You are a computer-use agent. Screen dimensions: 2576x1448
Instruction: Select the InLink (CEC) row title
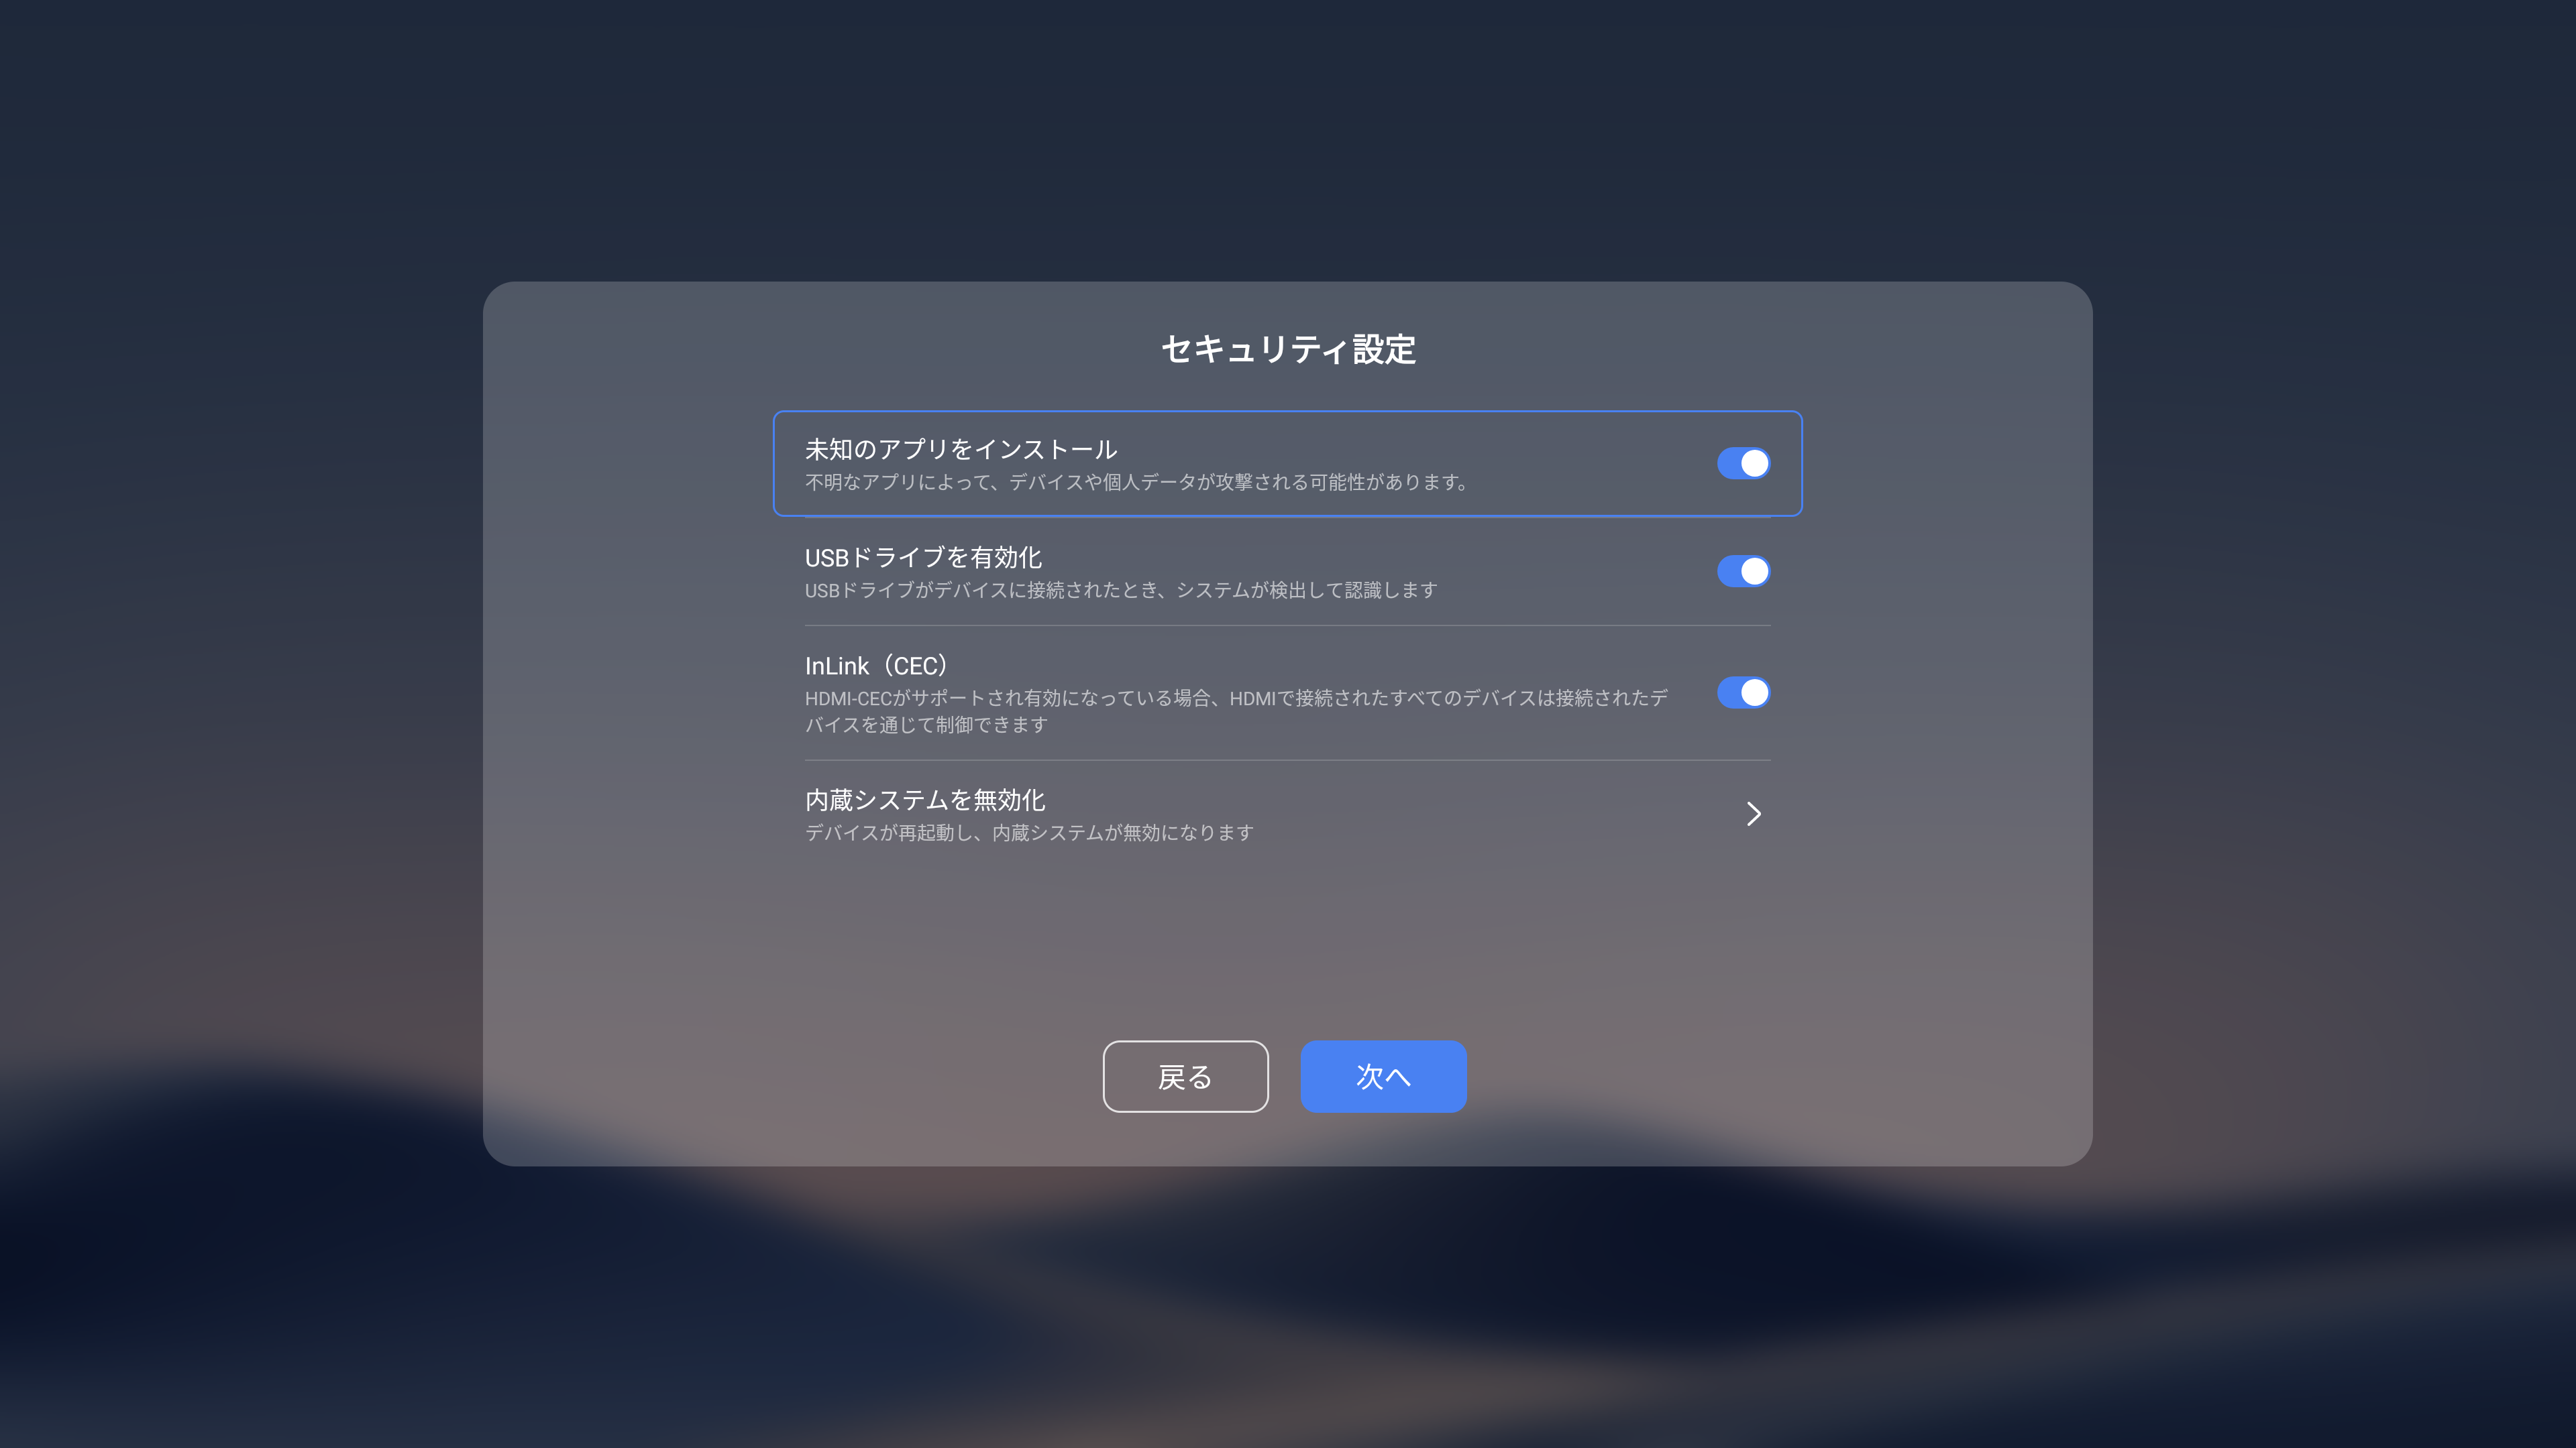(877, 666)
